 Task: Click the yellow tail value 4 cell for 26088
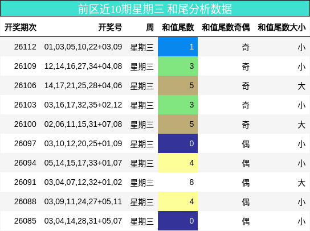coord(178,201)
